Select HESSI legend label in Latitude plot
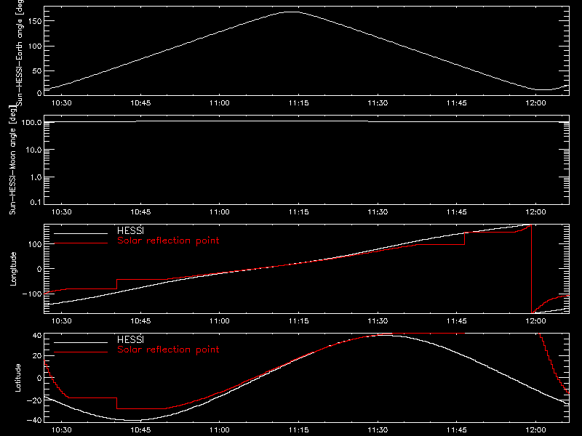This screenshot has height=436, width=582. tap(130, 339)
